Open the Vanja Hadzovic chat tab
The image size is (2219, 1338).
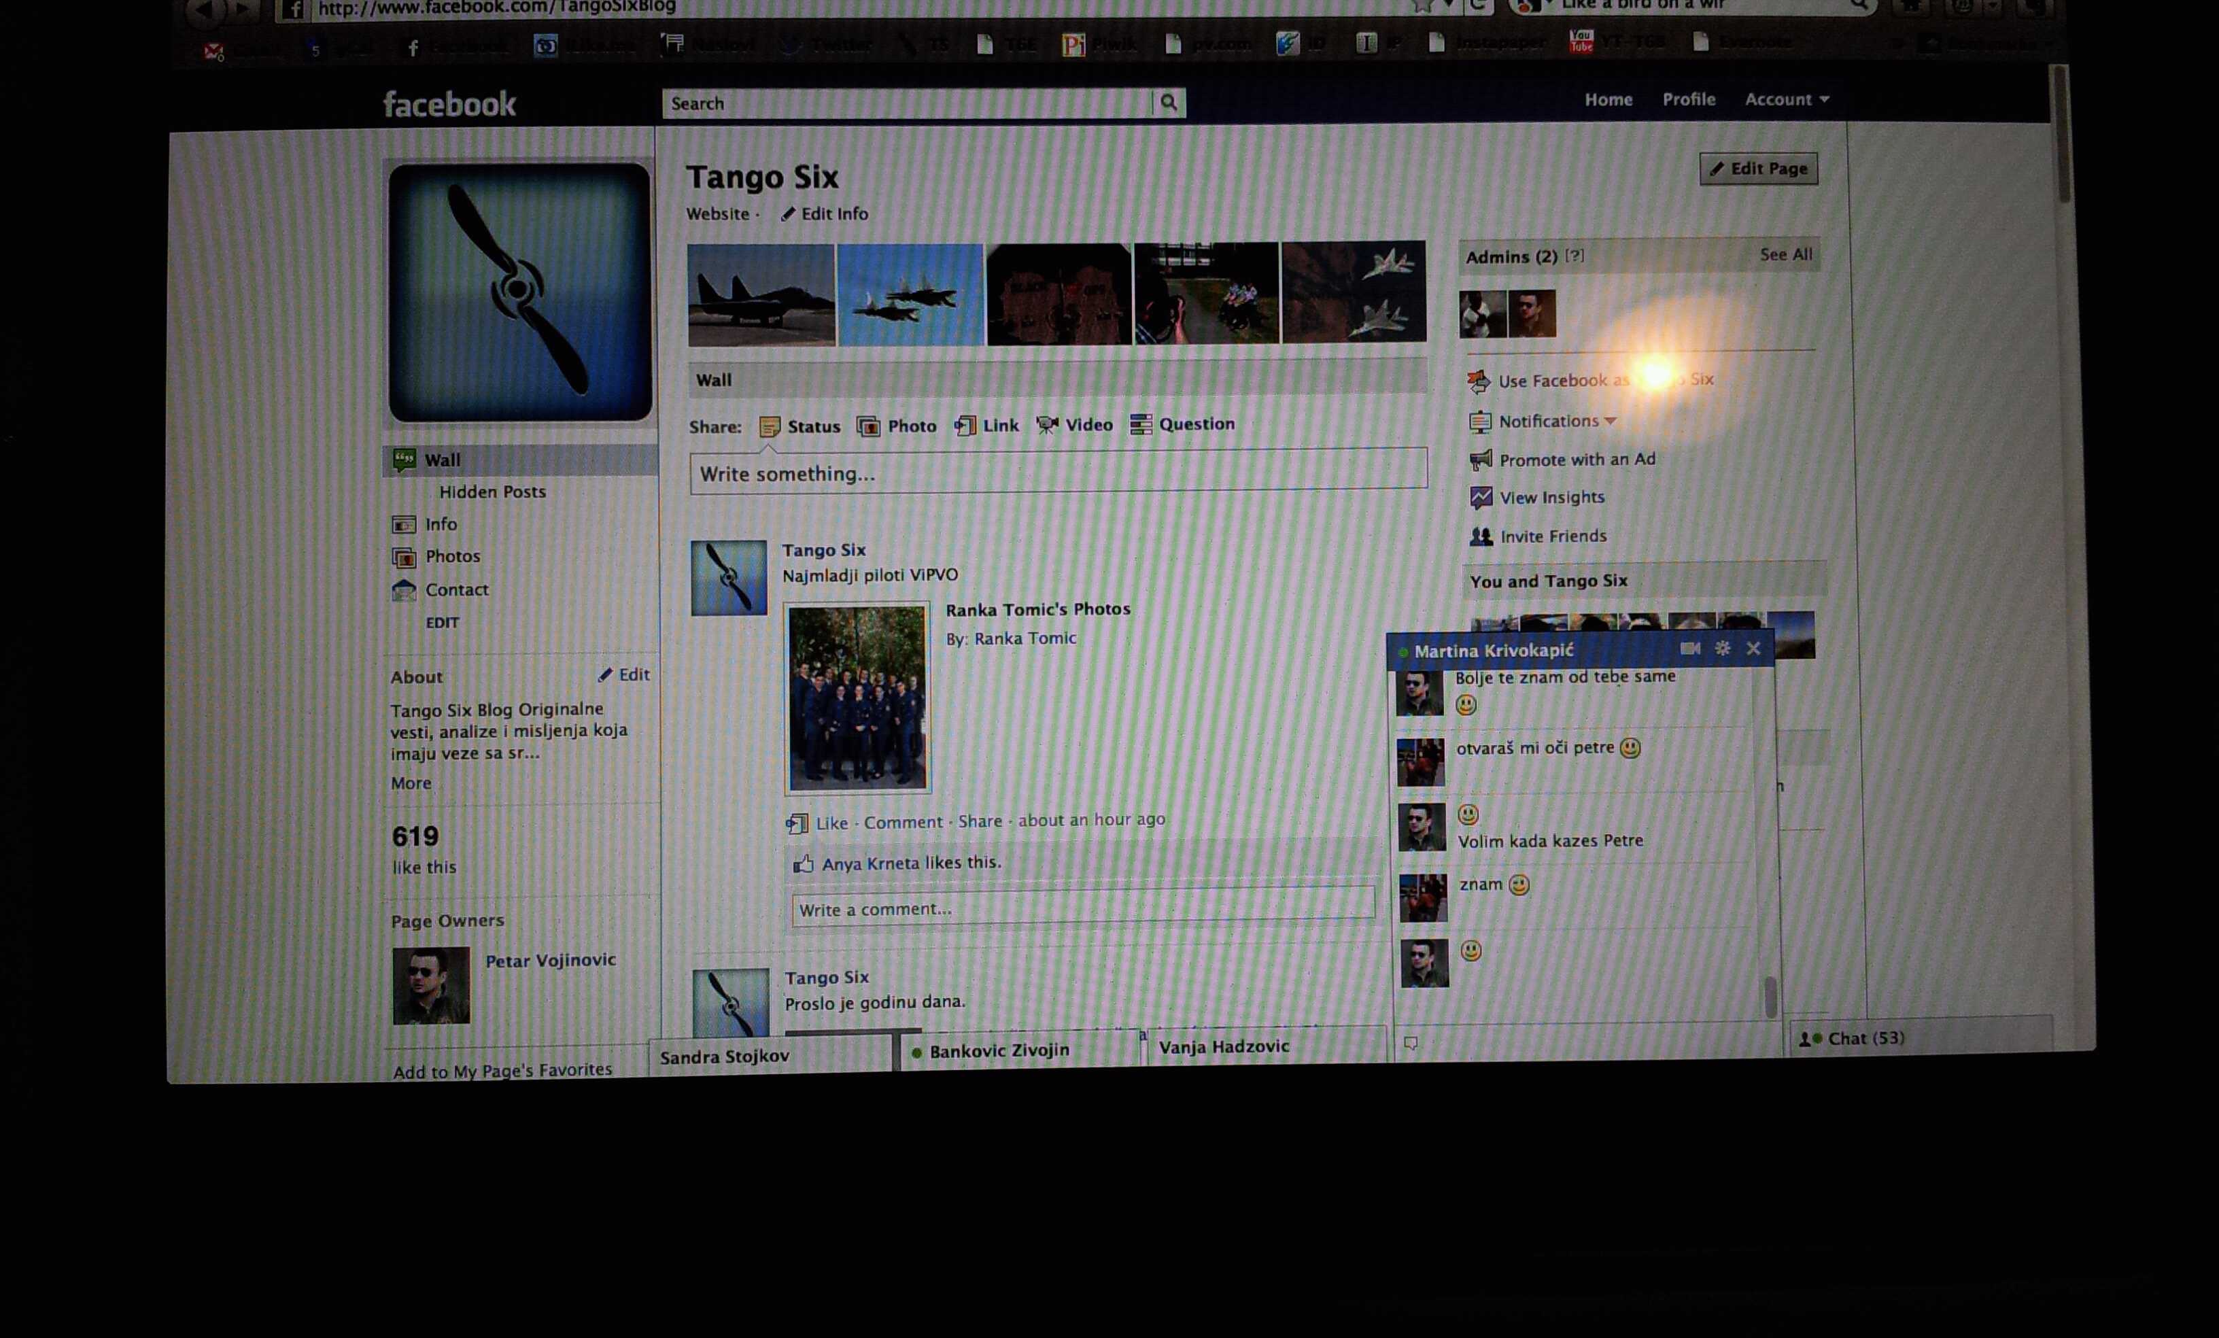tap(1265, 1046)
